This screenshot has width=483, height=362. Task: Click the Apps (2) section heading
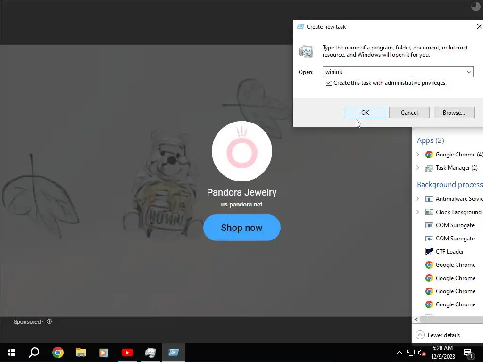pyautogui.click(x=430, y=140)
